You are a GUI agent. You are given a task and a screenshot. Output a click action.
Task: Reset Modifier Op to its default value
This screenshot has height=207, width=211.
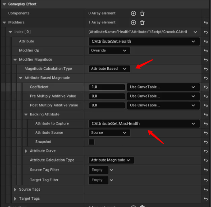click(206, 51)
